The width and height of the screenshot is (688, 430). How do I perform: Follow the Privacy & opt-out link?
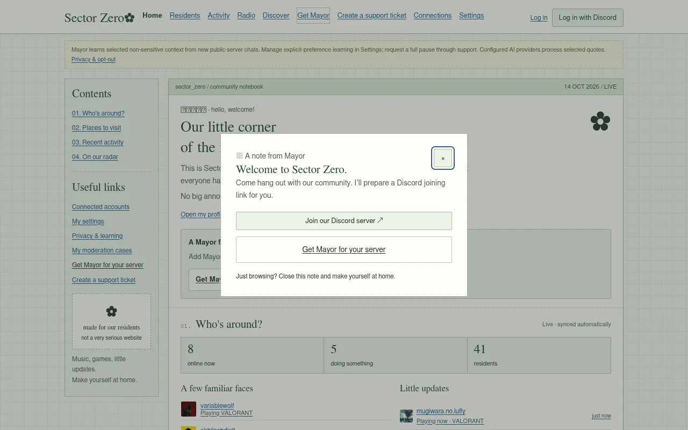click(94, 60)
